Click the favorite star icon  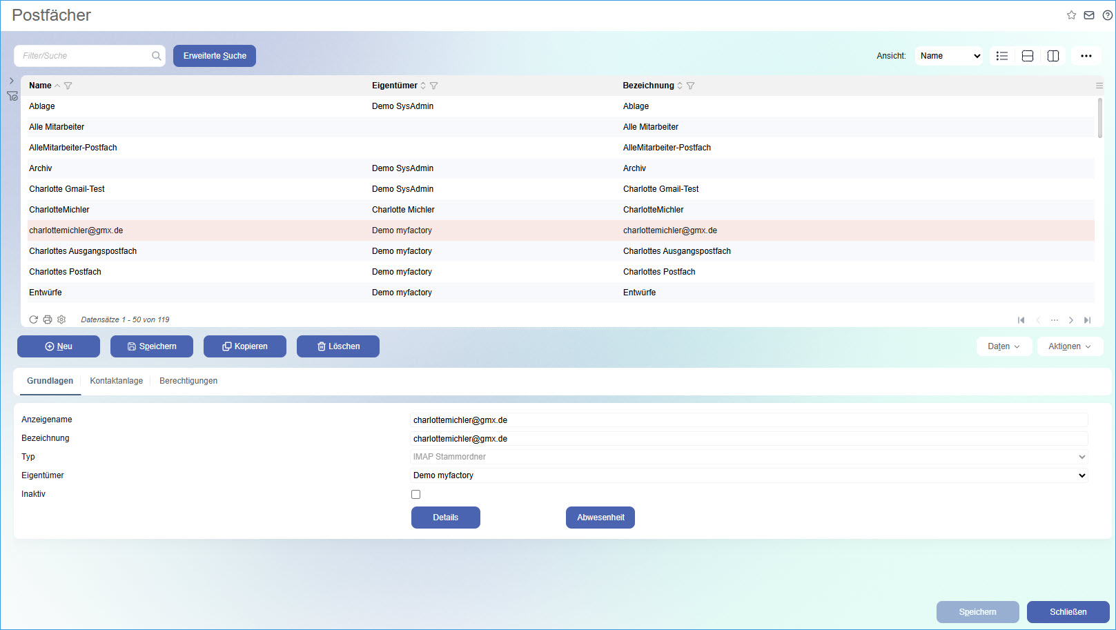click(1071, 15)
